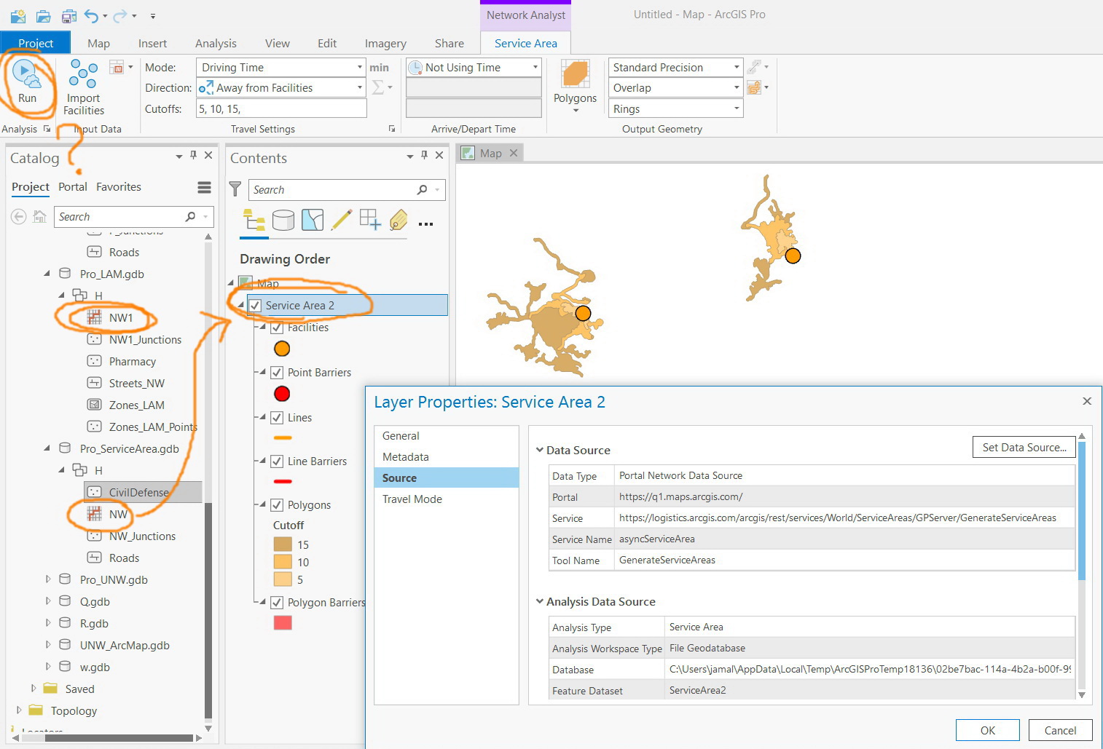
Task: Cancel the Layer Properties dialog
Action: [1060, 730]
